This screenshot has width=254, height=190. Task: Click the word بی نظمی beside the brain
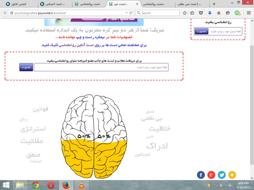coord(151,119)
